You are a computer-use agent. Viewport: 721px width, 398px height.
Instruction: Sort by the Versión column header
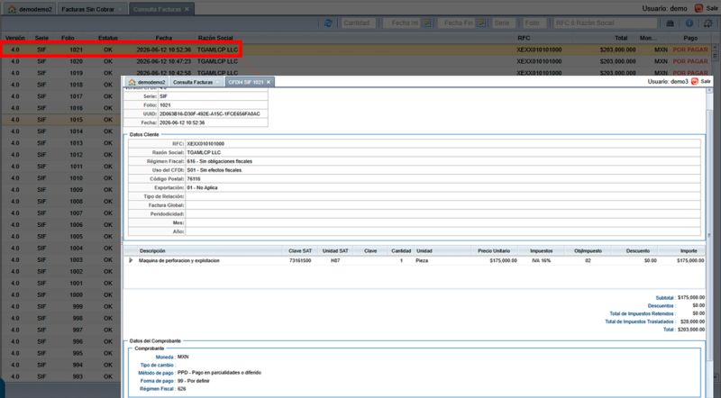tap(15, 38)
